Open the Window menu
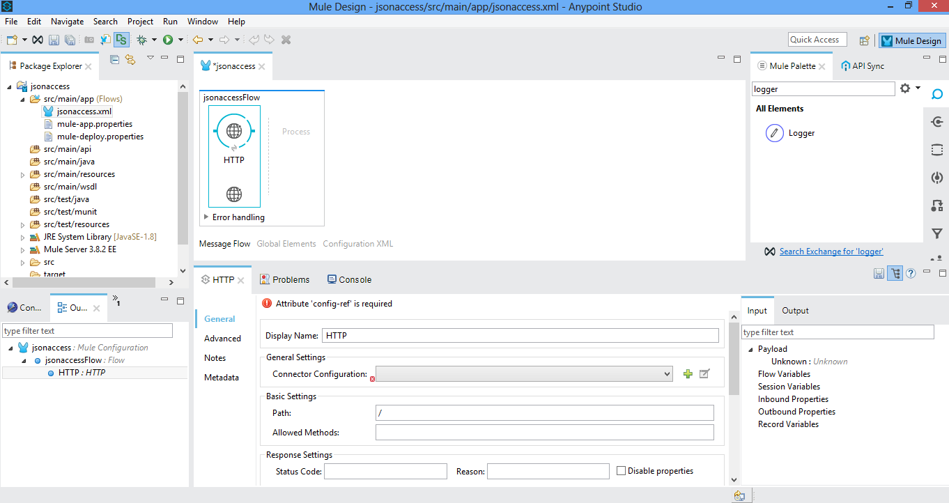This screenshot has width=949, height=503. tap(203, 22)
